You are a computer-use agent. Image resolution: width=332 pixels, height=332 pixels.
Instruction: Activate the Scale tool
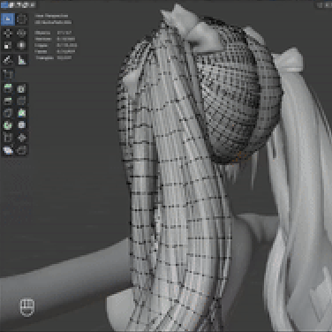point(8,45)
